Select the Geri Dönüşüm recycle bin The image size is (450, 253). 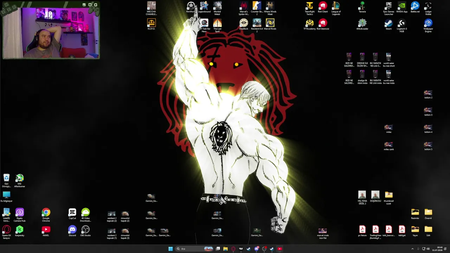click(x=6, y=181)
